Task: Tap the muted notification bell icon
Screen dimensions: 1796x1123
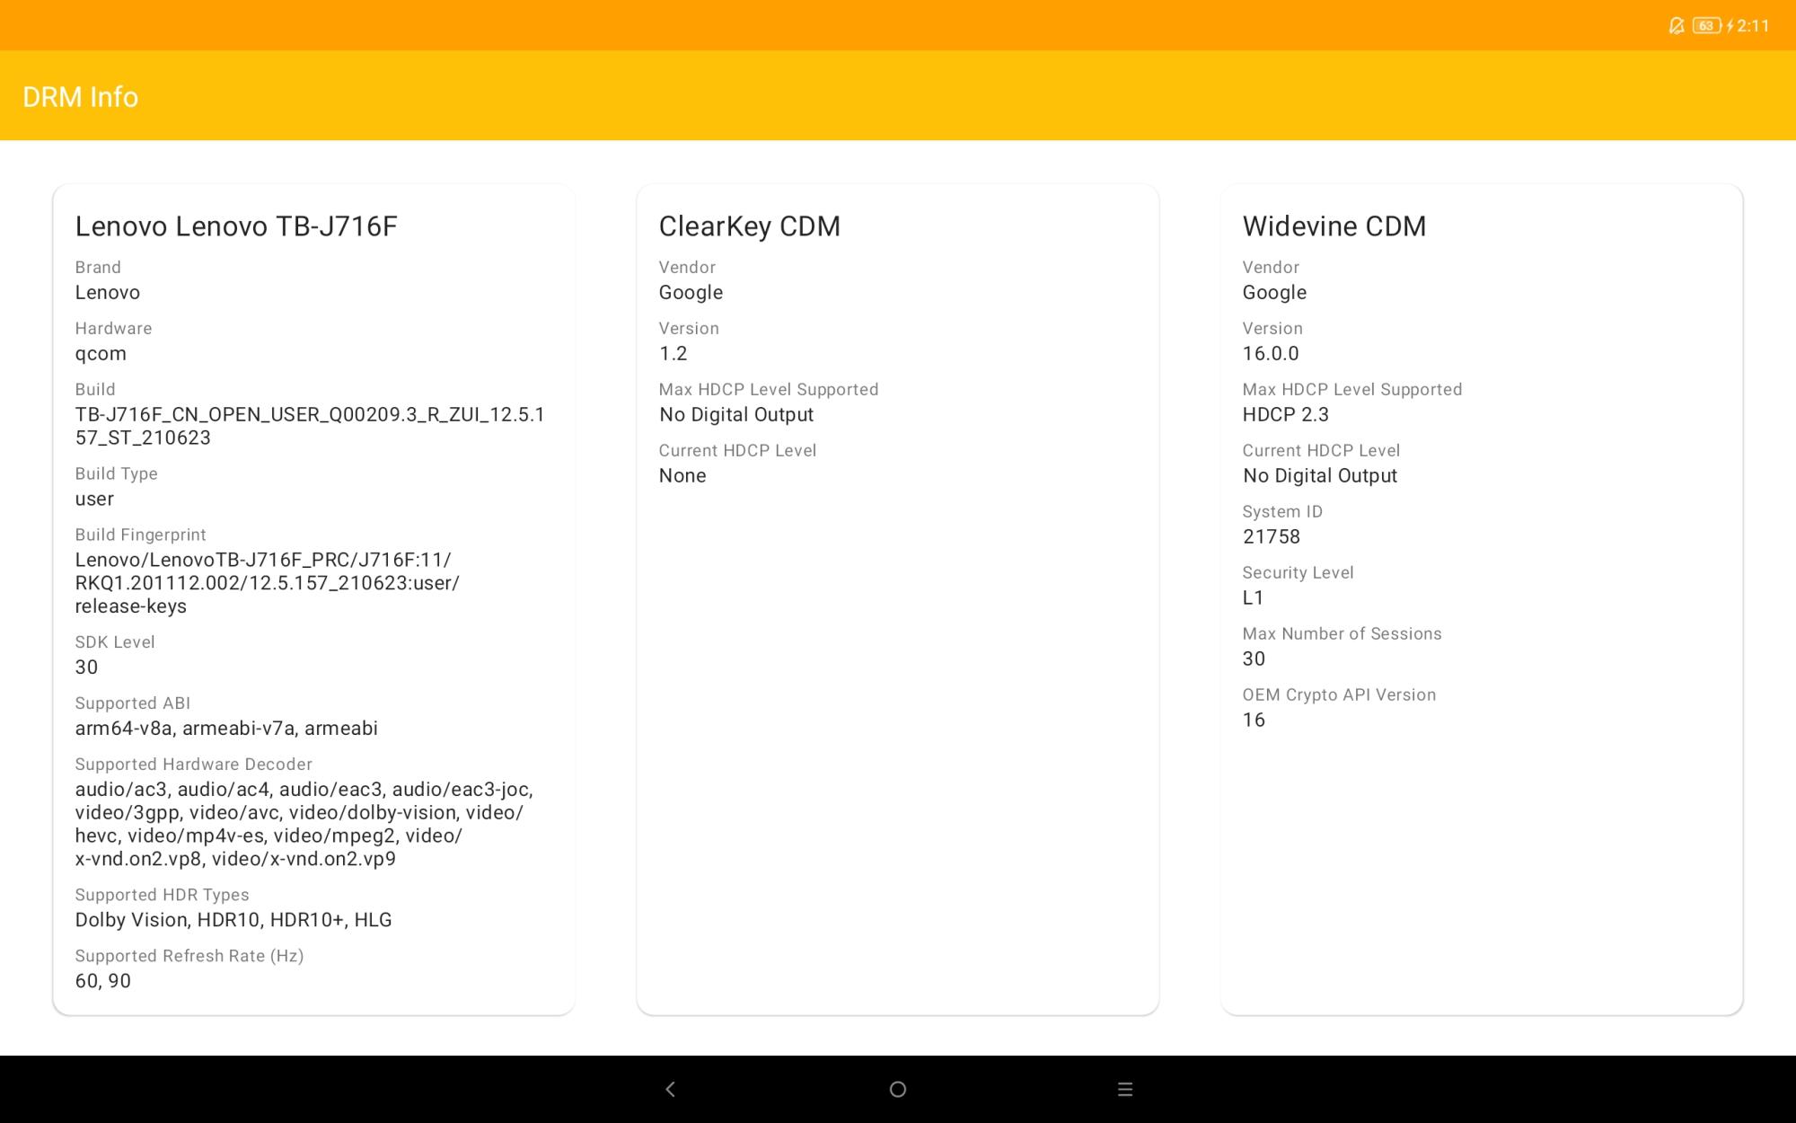Action: [x=1676, y=26]
